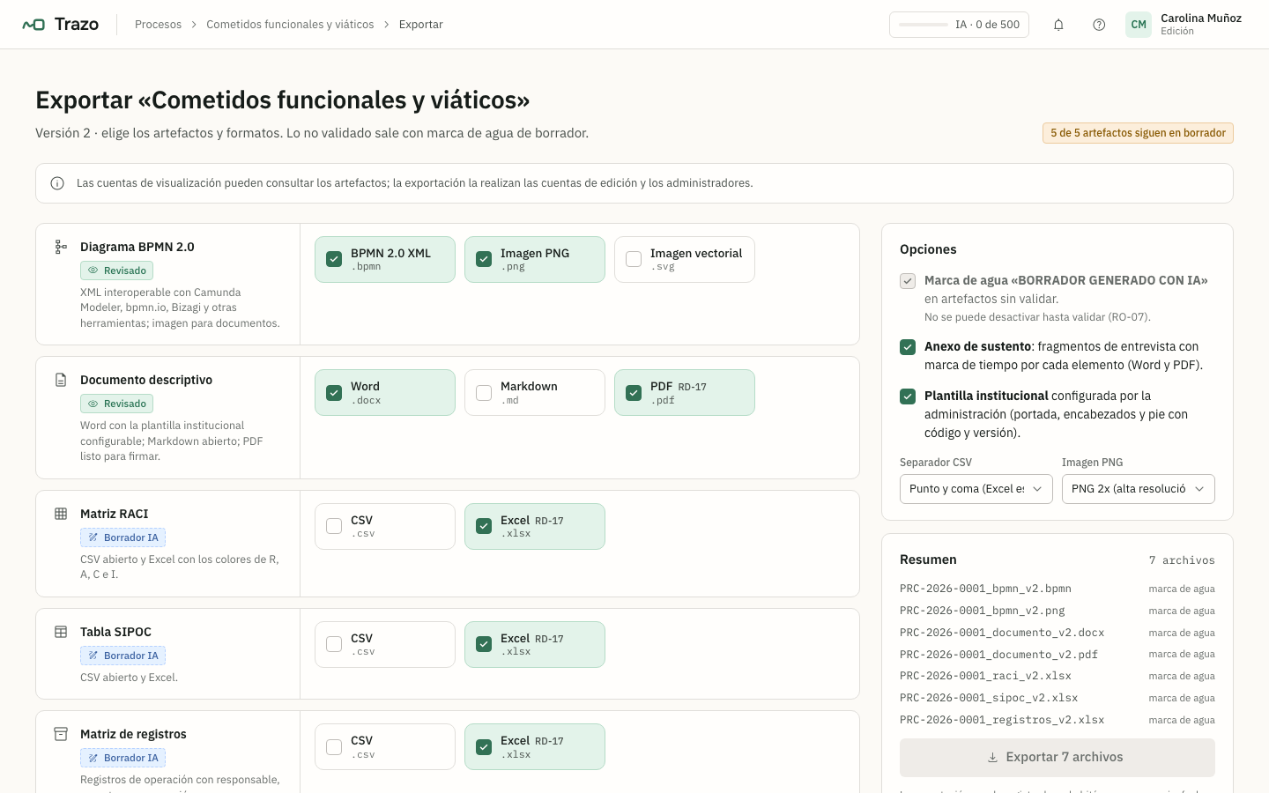Go to the Procesos breadcrumb

158,25
